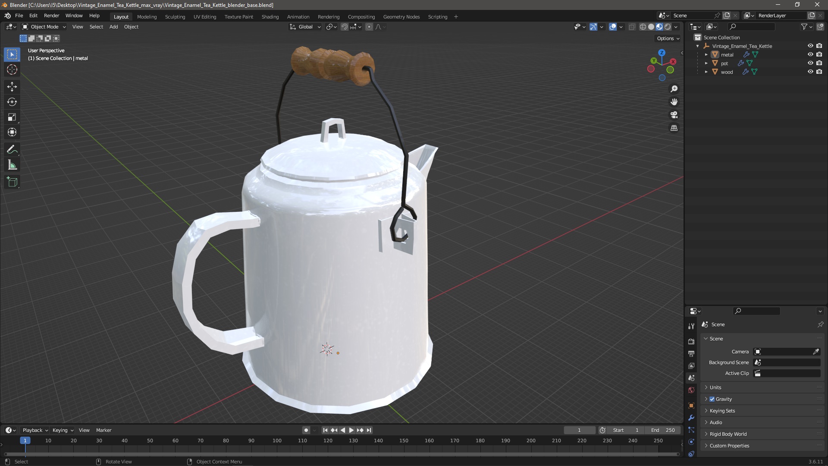This screenshot has width=828, height=466.
Task: Switch to orthographic view using grid icon
Action: tap(674, 128)
